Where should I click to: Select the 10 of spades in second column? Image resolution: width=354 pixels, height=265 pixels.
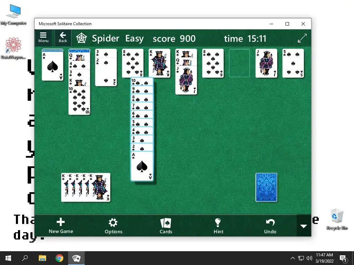pos(79,100)
